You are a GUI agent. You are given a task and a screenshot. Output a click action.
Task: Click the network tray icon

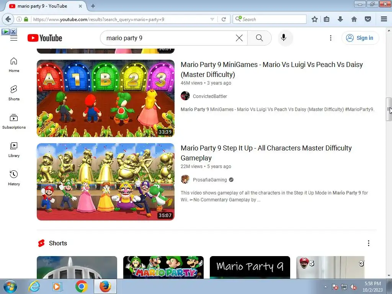344,287
